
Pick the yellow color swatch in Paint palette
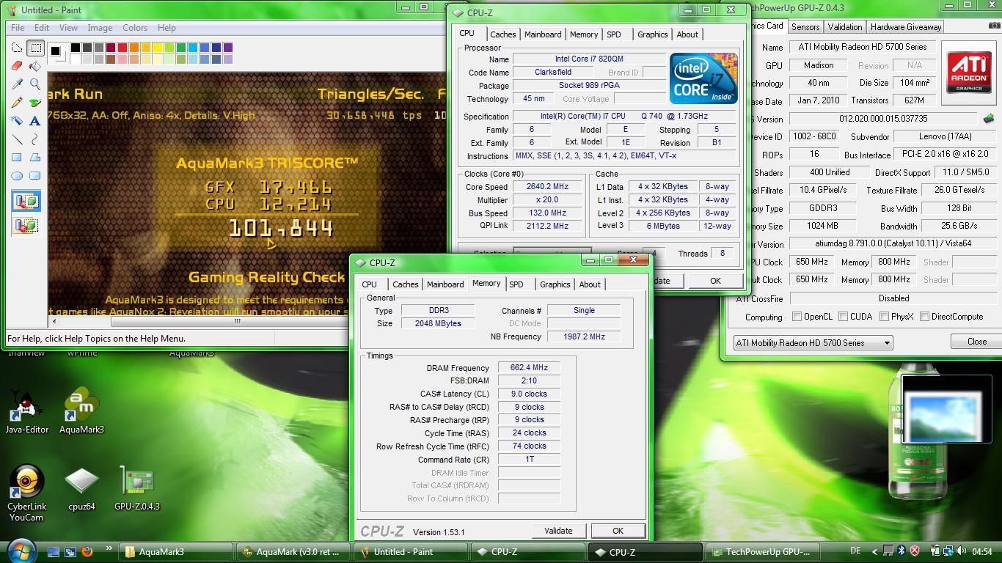click(158, 48)
